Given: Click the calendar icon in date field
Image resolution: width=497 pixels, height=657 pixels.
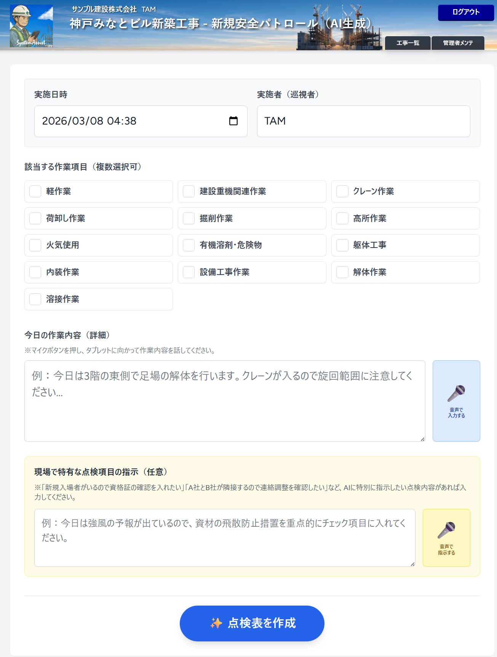Looking at the screenshot, I should (233, 121).
